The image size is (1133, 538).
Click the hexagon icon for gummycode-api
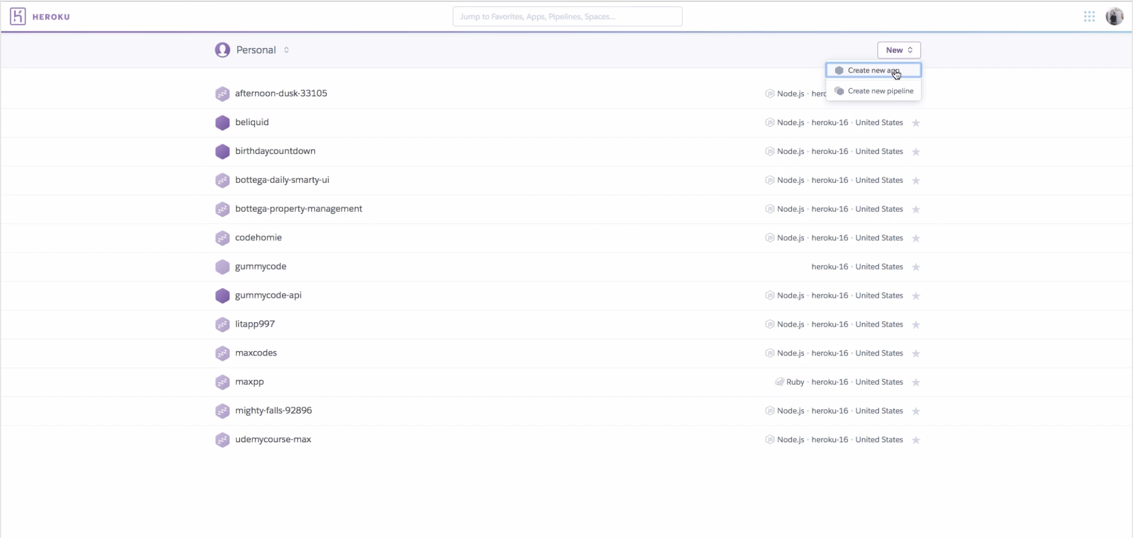pos(223,296)
